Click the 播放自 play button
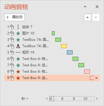The width and height of the screenshot is (104, 106). point(14,17)
